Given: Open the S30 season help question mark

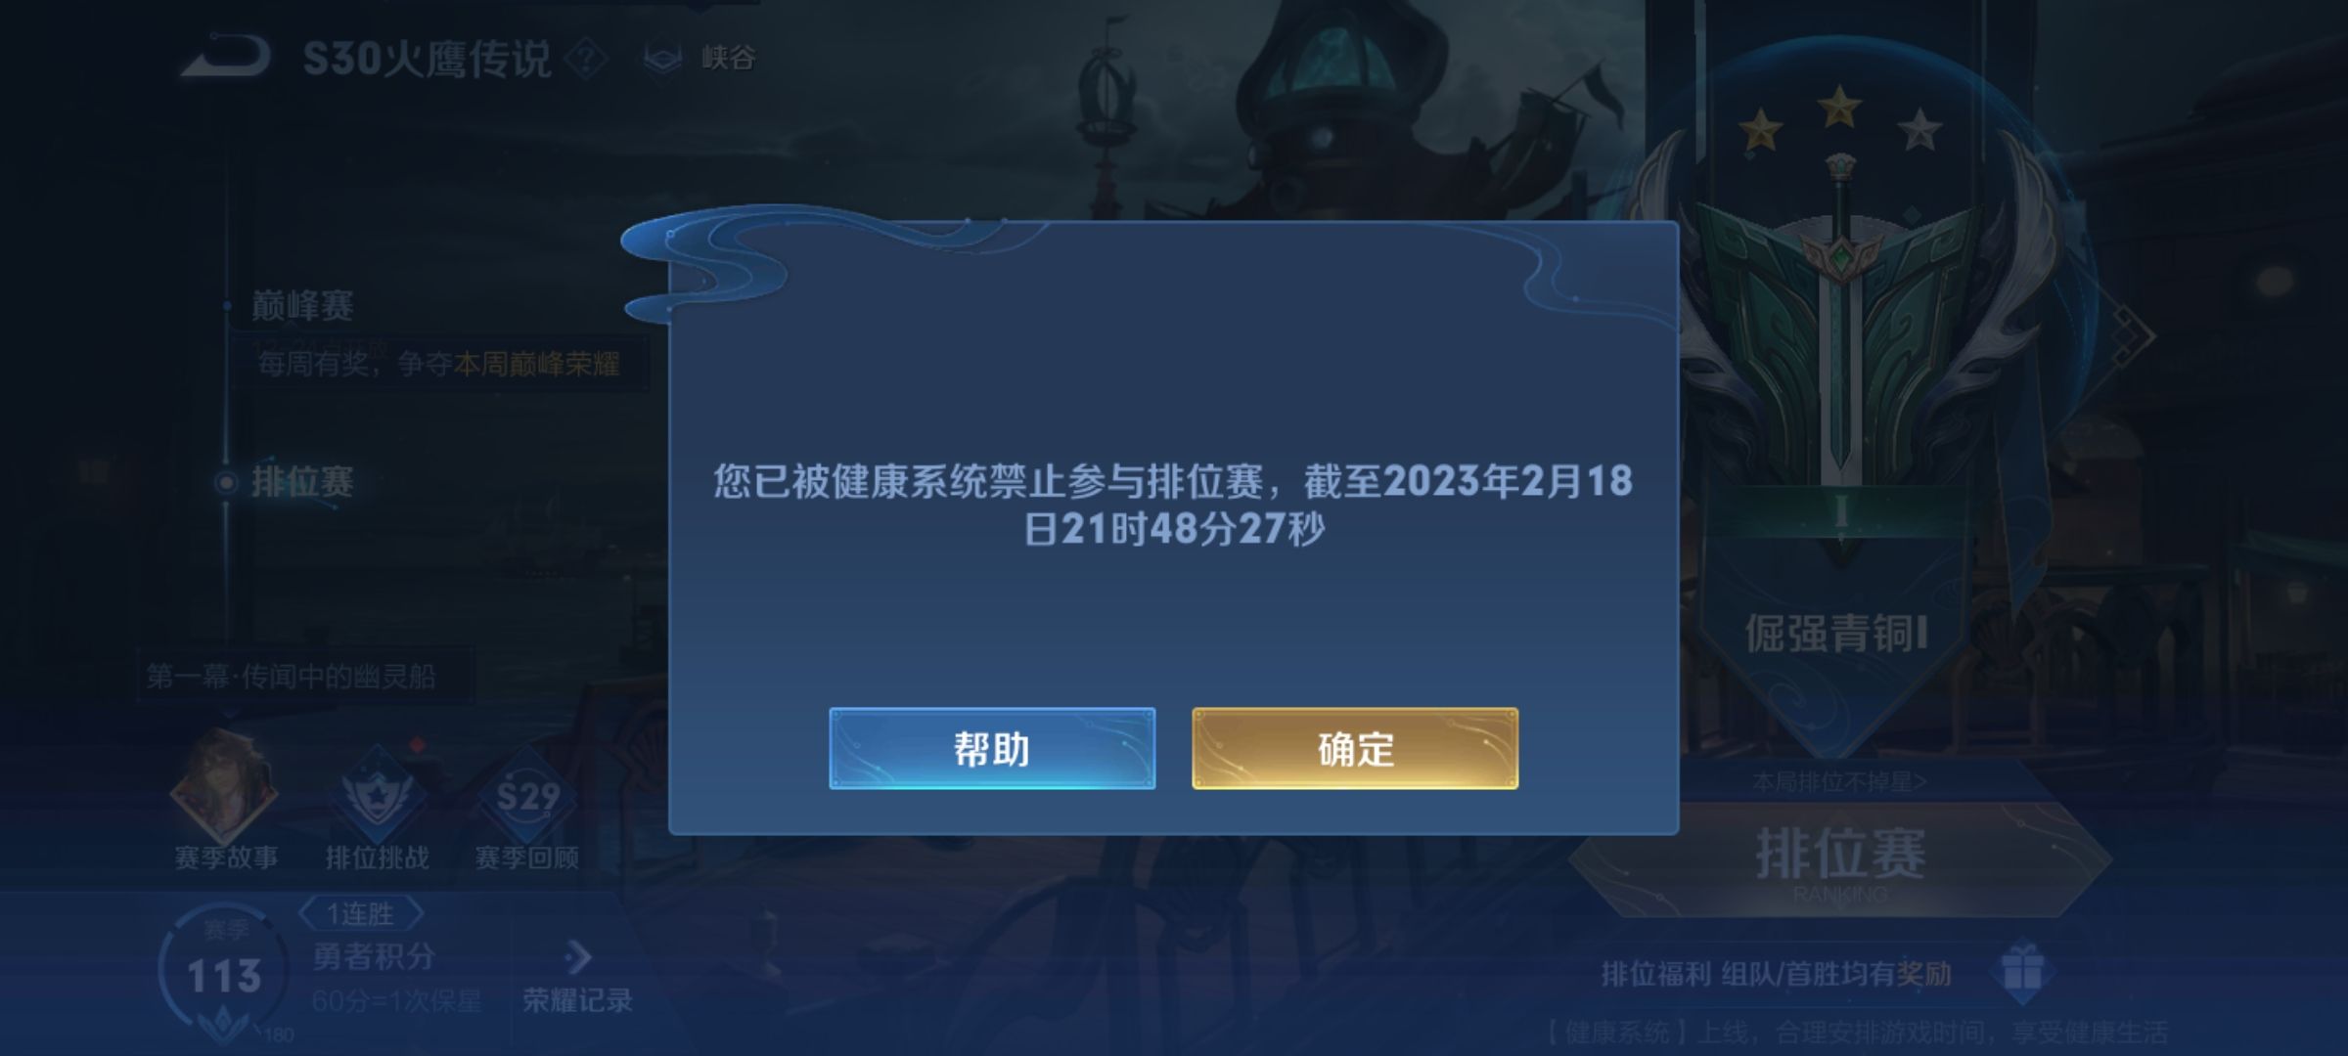Looking at the screenshot, I should tap(586, 59).
